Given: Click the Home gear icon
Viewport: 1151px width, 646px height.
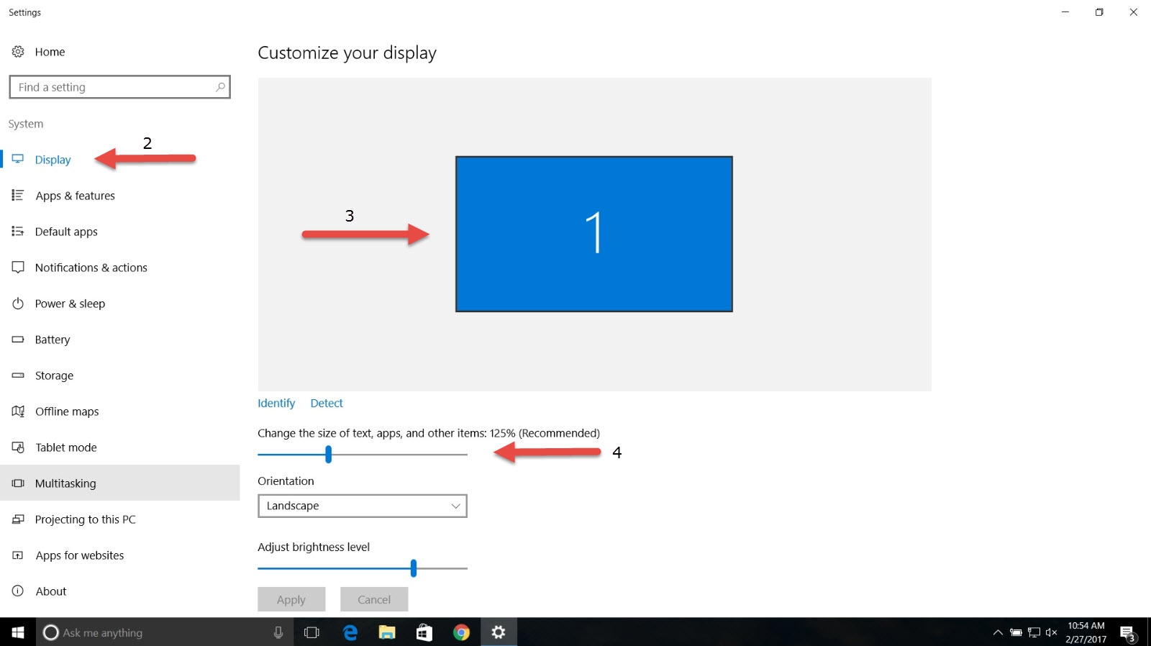Looking at the screenshot, I should (x=18, y=52).
